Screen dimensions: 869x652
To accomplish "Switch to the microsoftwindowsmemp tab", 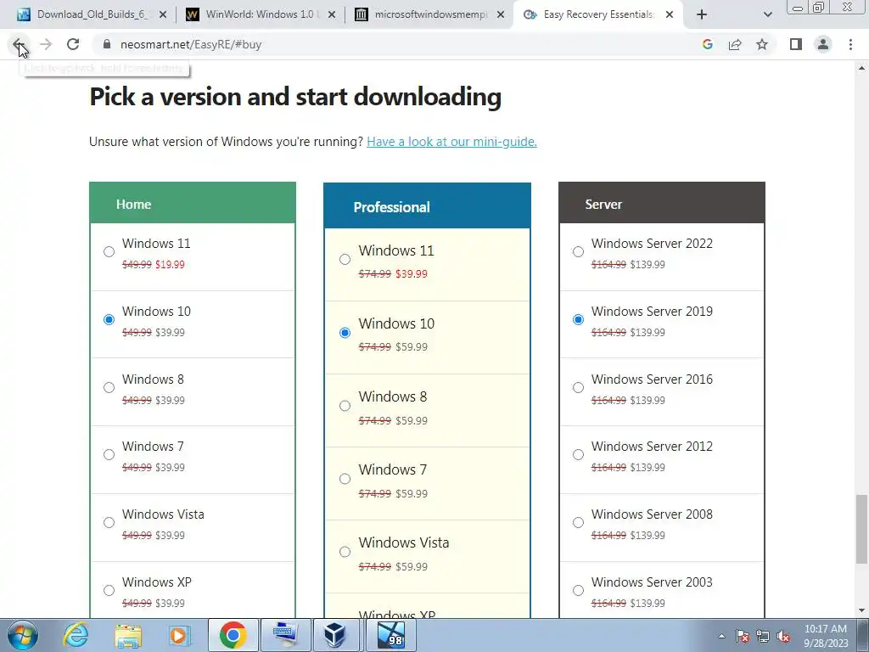I will [429, 15].
